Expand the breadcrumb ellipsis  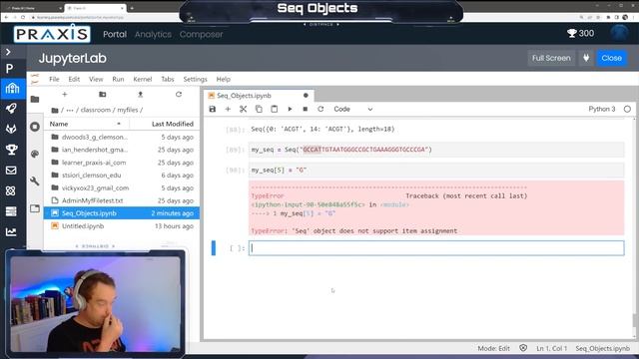(x=70, y=110)
